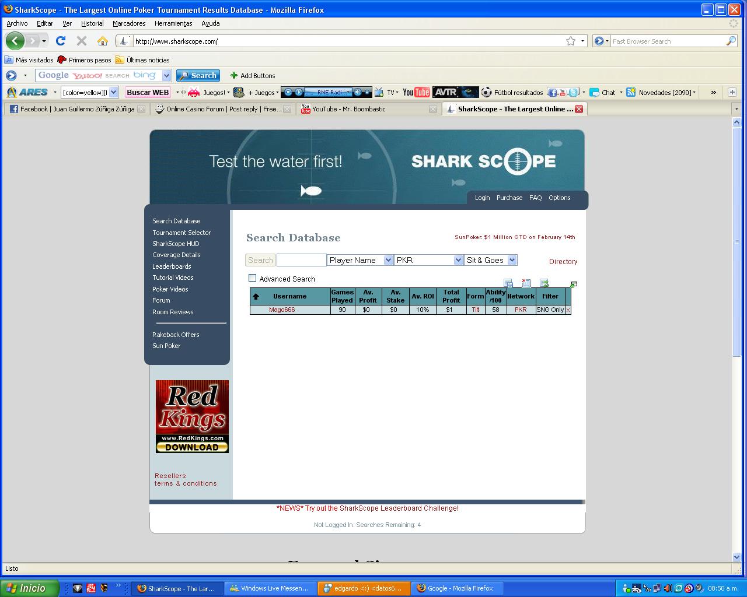Reload the page with the Refresh icon

click(61, 41)
